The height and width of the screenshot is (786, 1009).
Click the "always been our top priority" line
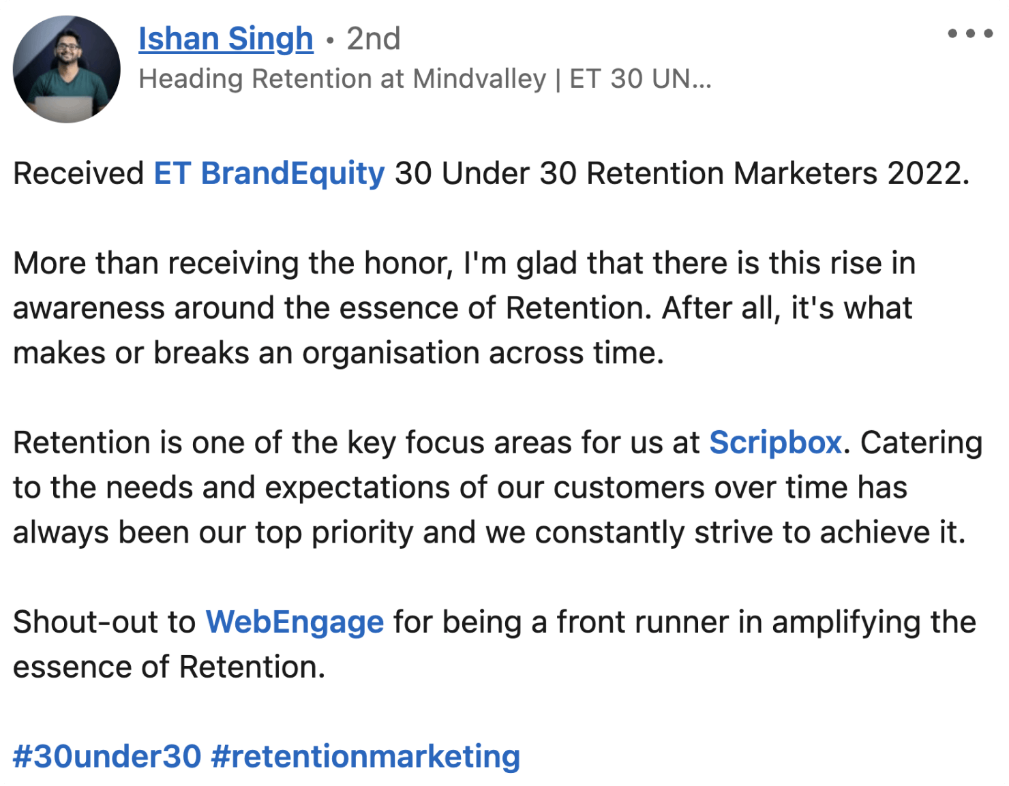(x=489, y=532)
